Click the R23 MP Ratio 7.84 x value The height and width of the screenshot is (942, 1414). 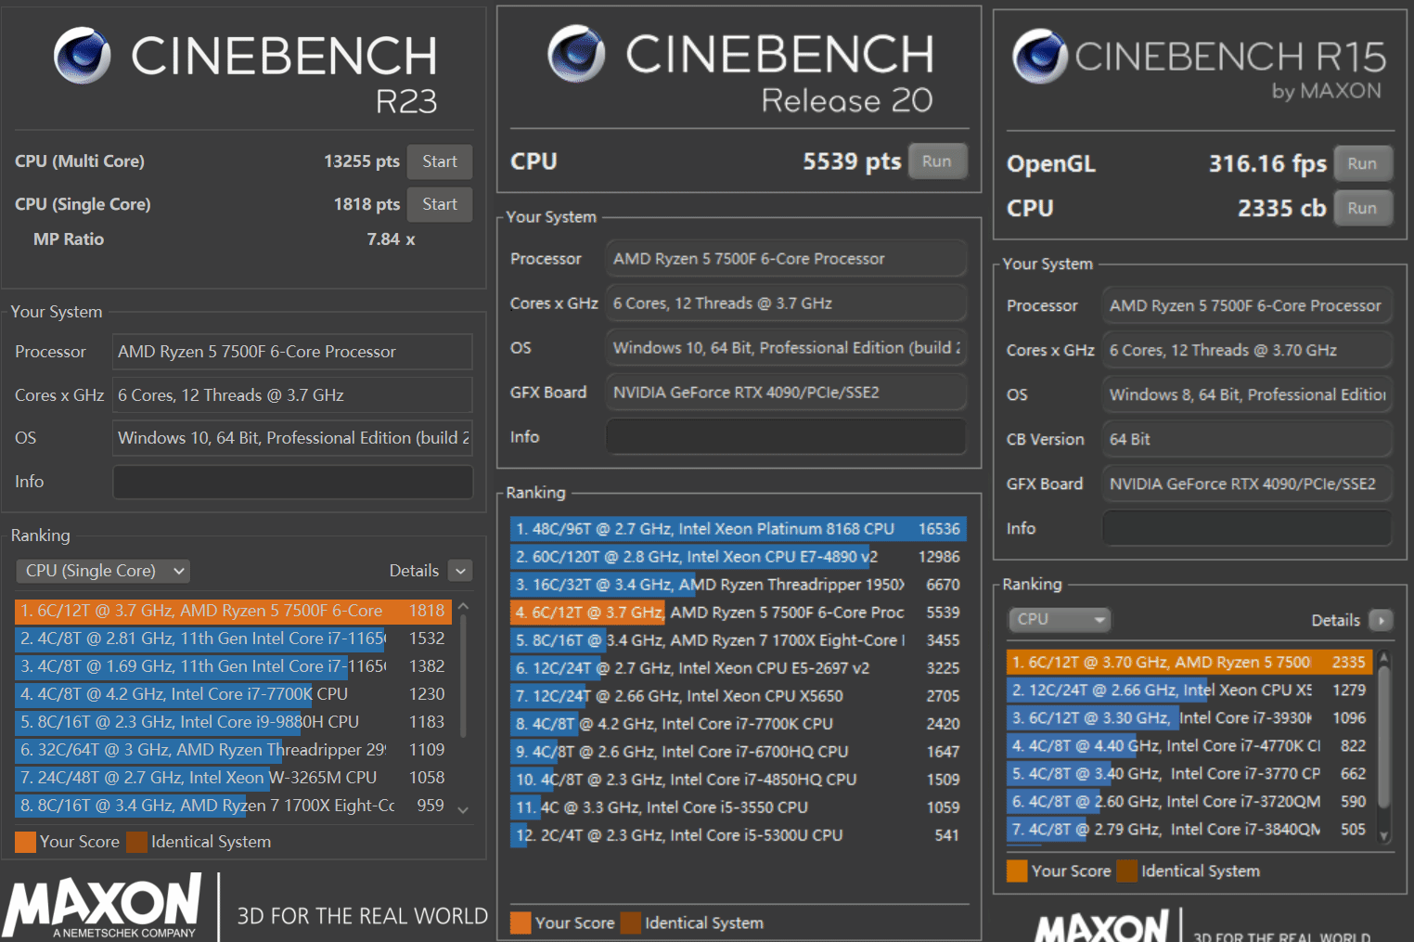(391, 239)
